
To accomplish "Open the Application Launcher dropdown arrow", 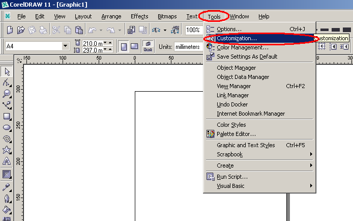I will click(x=165, y=30).
